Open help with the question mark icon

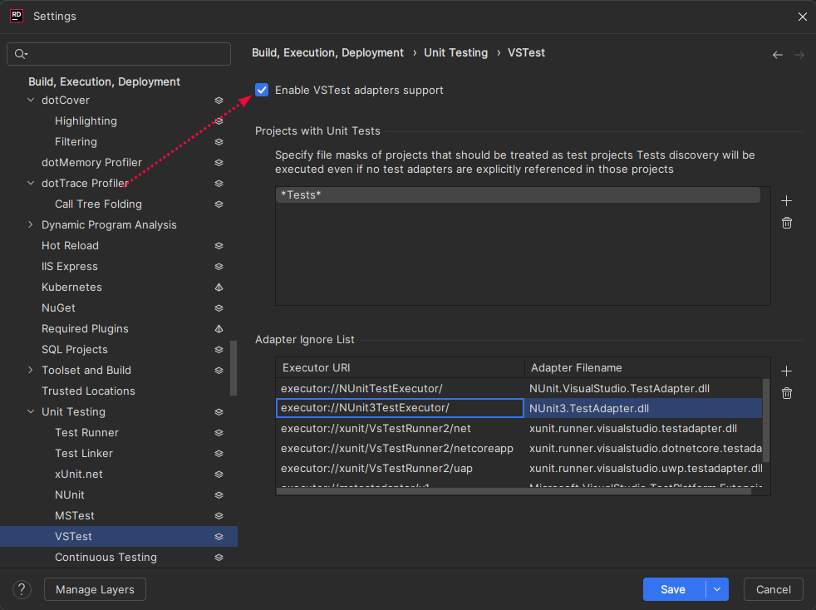pyautogui.click(x=22, y=589)
